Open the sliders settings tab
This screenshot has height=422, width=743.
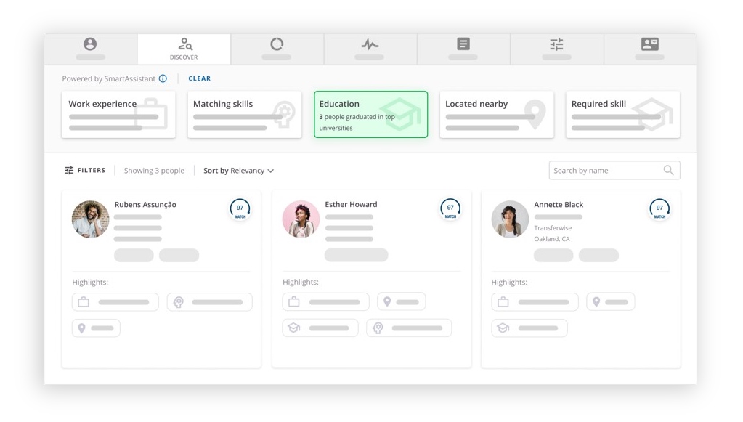pyautogui.click(x=557, y=49)
